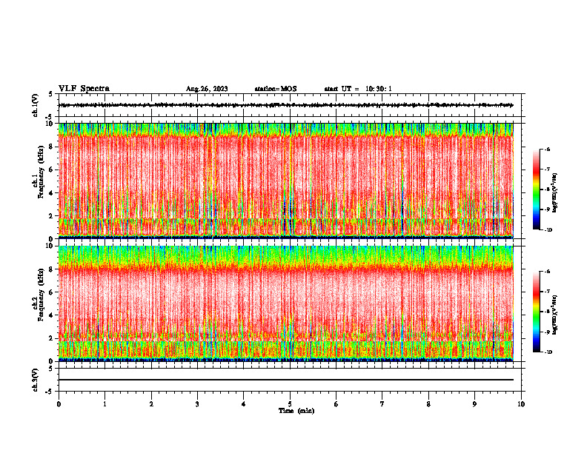Viewport: 587px width, 453px height.
Task: Select the "Aug.26, 2023" date text
Action: pyautogui.click(x=207, y=89)
